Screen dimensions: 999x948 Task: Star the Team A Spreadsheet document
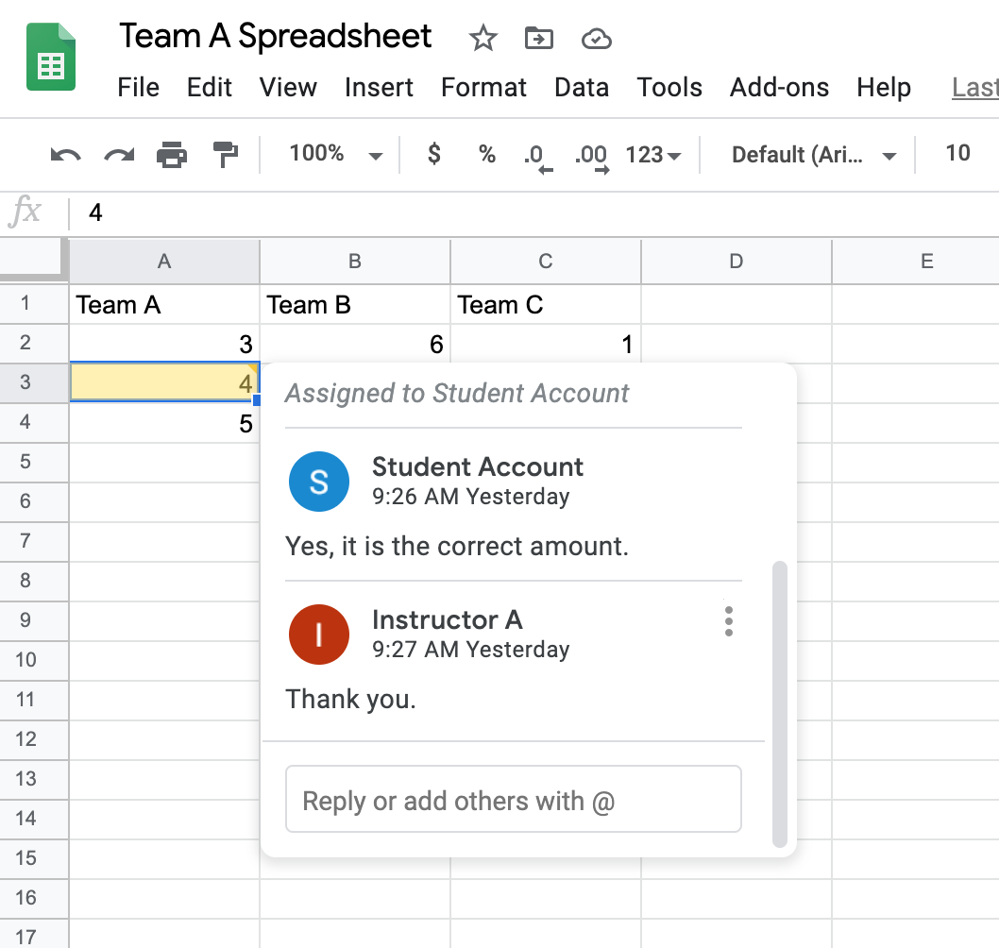tap(483, 39)
